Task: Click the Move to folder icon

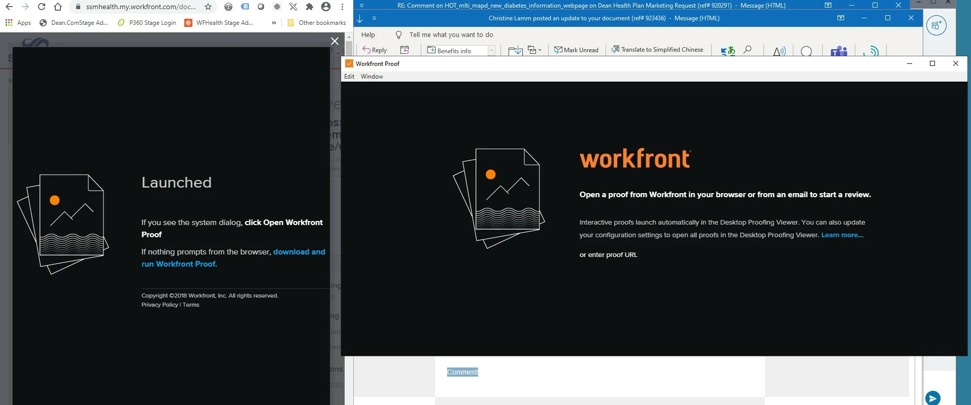Action: click(x=515, y=50)
